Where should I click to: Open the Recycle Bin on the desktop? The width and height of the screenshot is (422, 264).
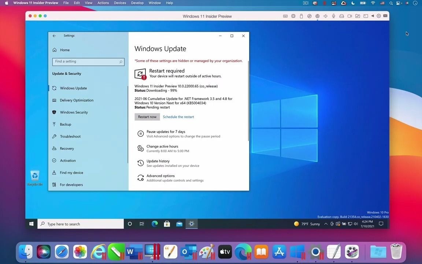[x=35, y=176]
